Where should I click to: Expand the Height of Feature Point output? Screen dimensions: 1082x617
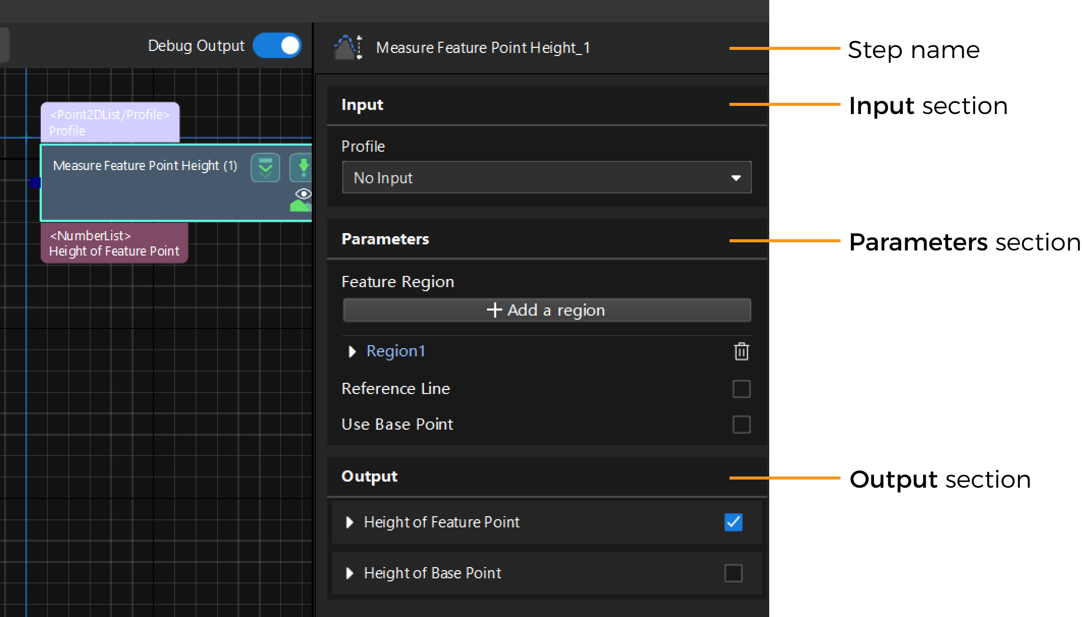click(349, 522)
